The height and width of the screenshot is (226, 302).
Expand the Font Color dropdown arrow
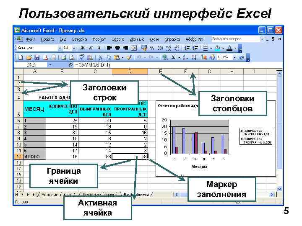pyautogui.click(x=235, y=48)
